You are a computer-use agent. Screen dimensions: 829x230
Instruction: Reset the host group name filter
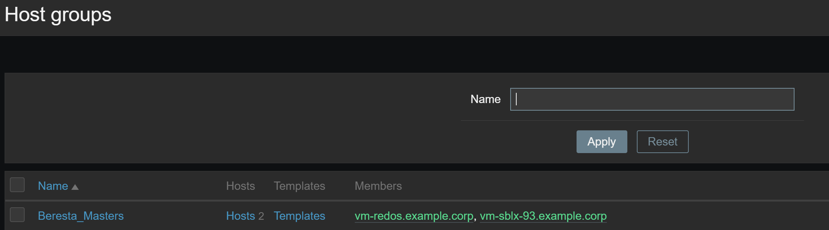[x=662, y=142]
